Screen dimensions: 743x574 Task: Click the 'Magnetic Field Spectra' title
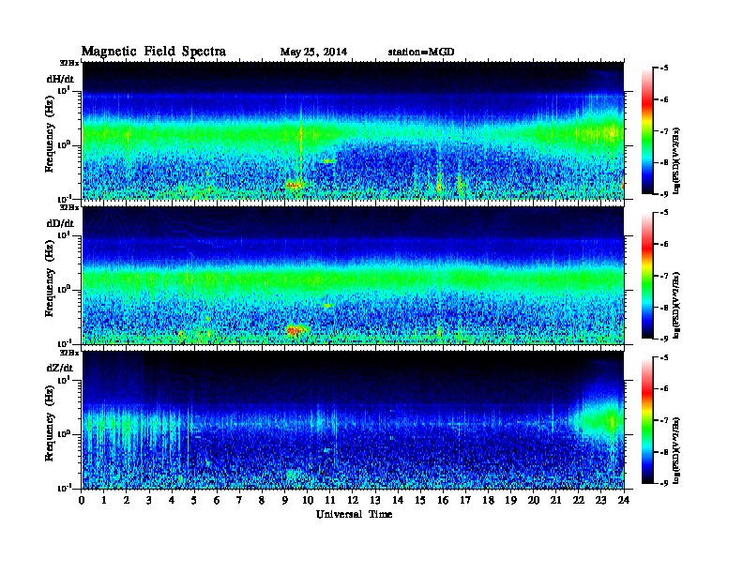point(154,52)
